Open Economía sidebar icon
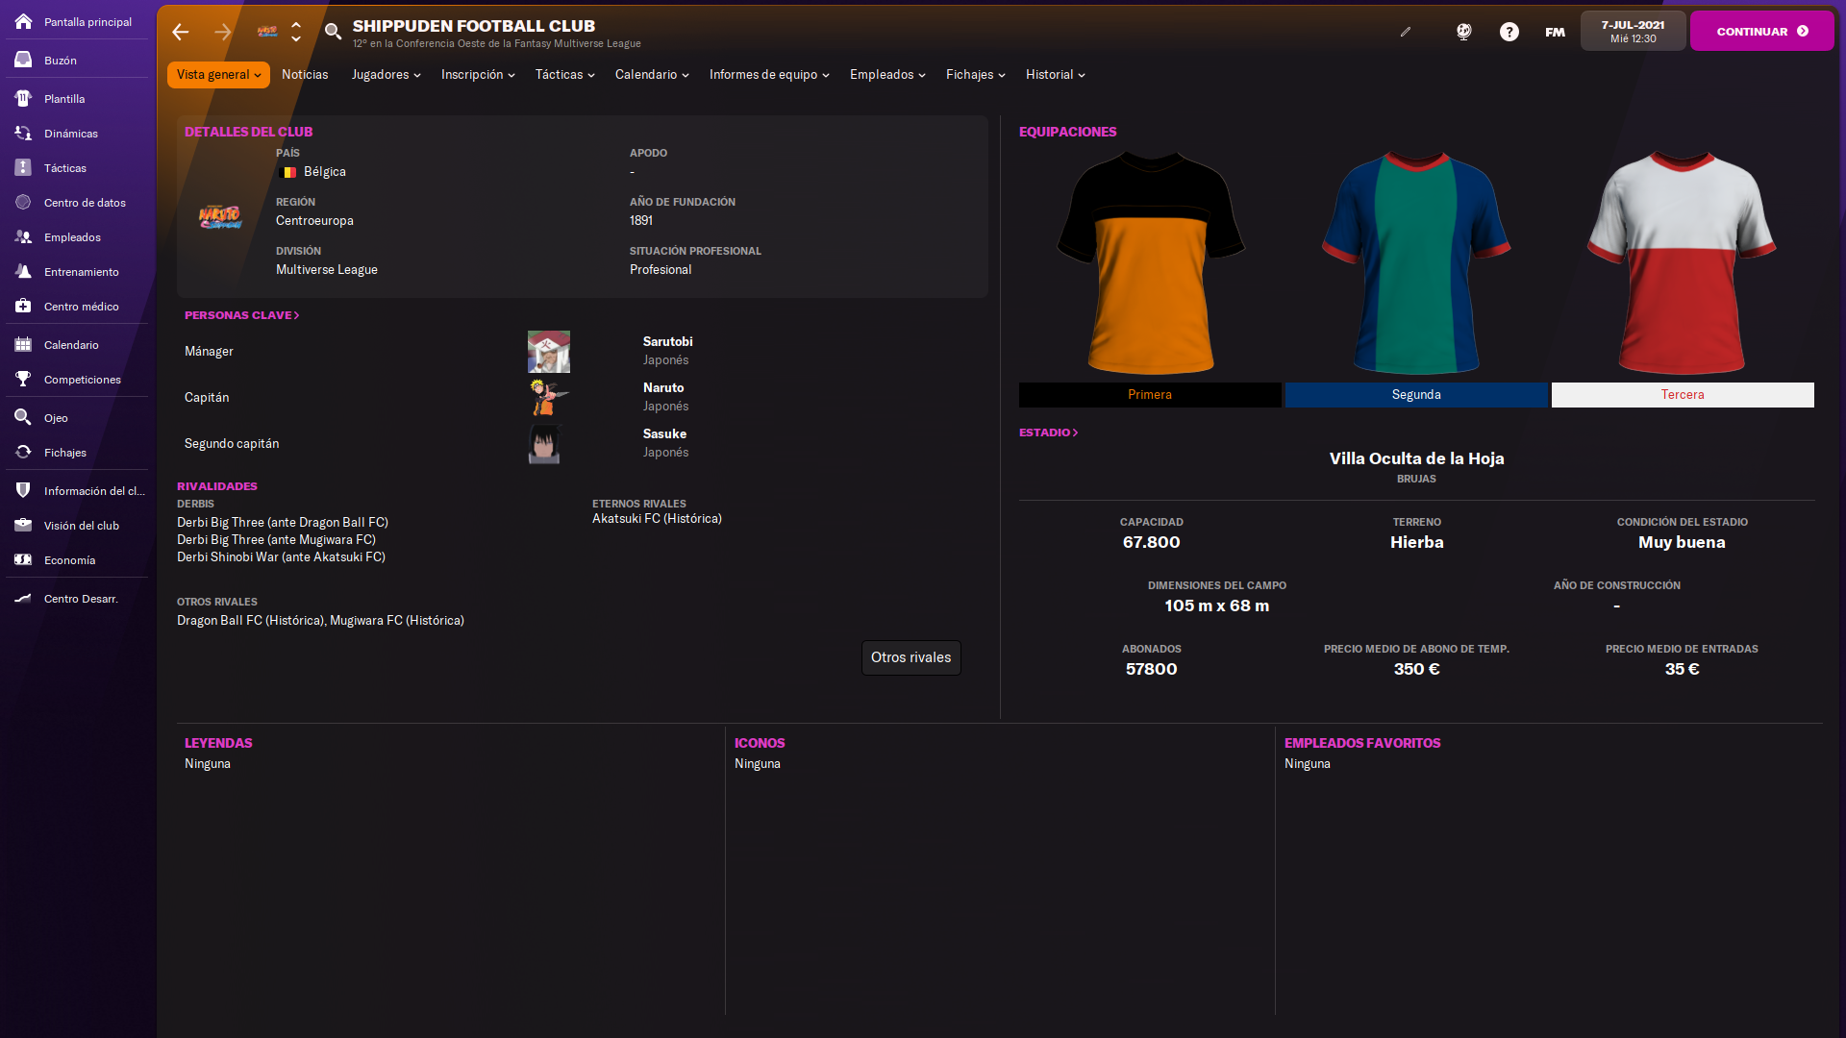 (23, 559)
